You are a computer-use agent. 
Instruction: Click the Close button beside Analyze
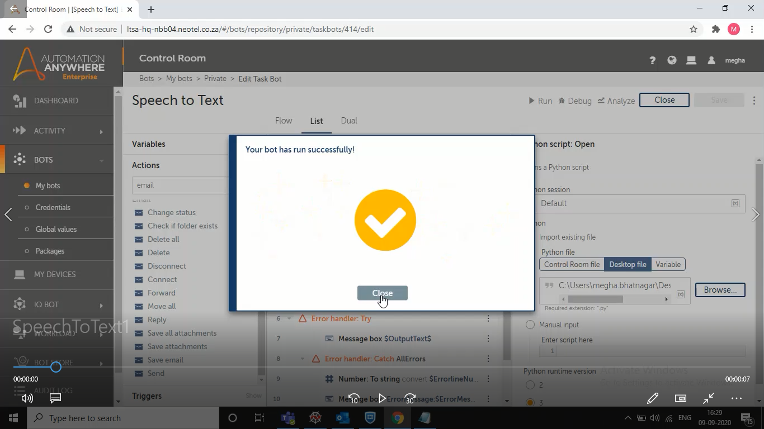click(664, 100)
